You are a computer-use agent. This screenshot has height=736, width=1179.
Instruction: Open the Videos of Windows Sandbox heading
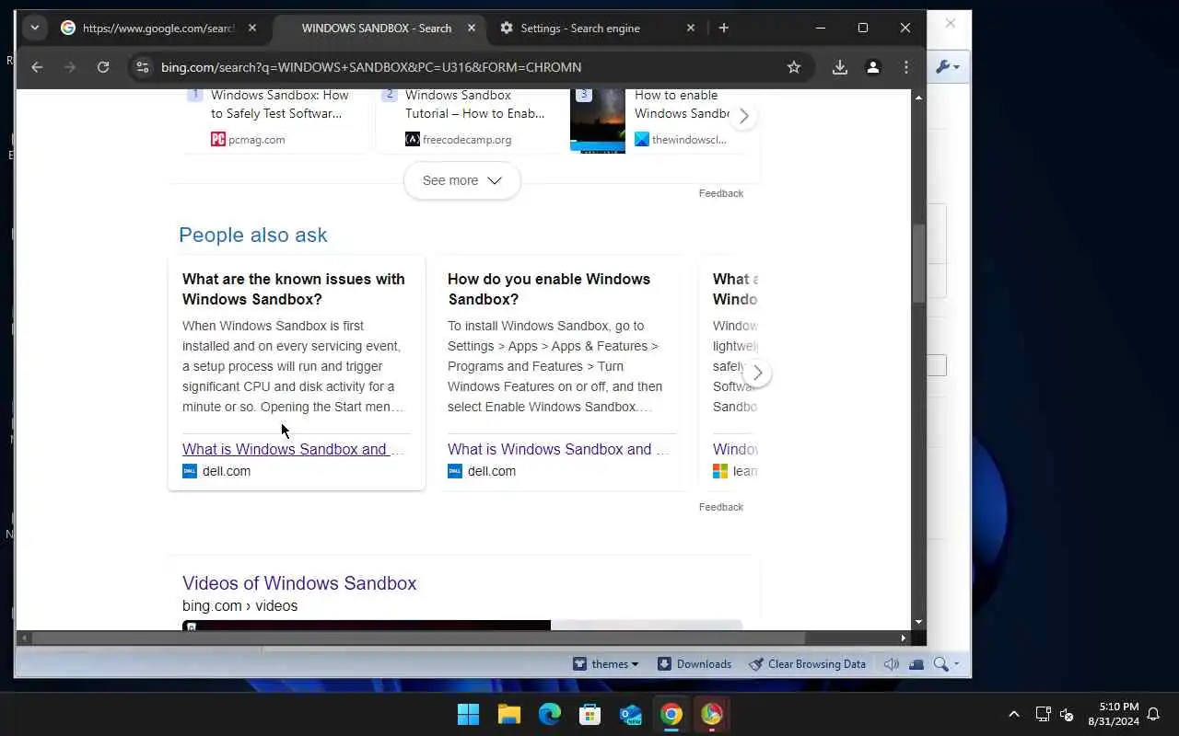coord(299,583)
